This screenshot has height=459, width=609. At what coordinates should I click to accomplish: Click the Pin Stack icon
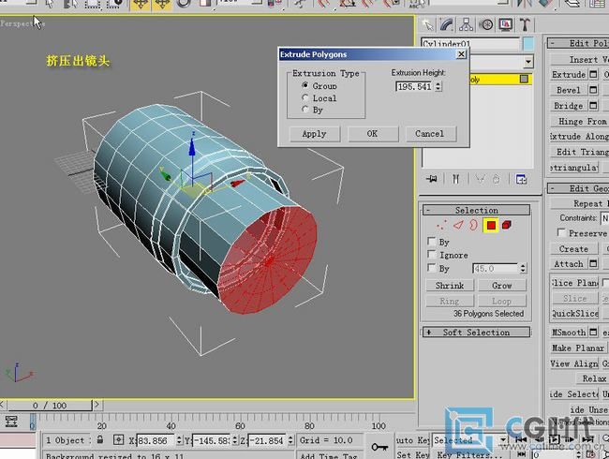(432, 179)
